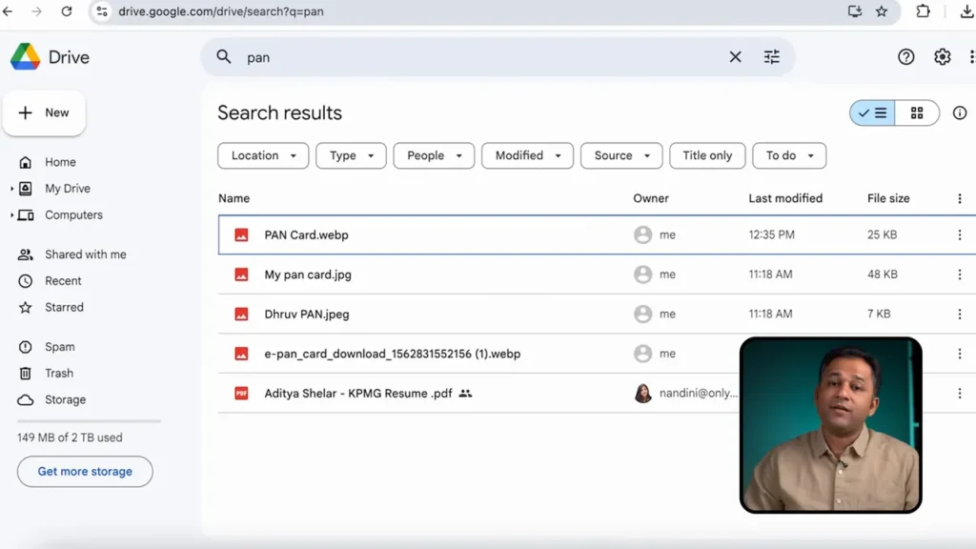Viewport: 976px width, 549px height.
Task: Click the Google Drive logo
Action: (x=26, y=57)
